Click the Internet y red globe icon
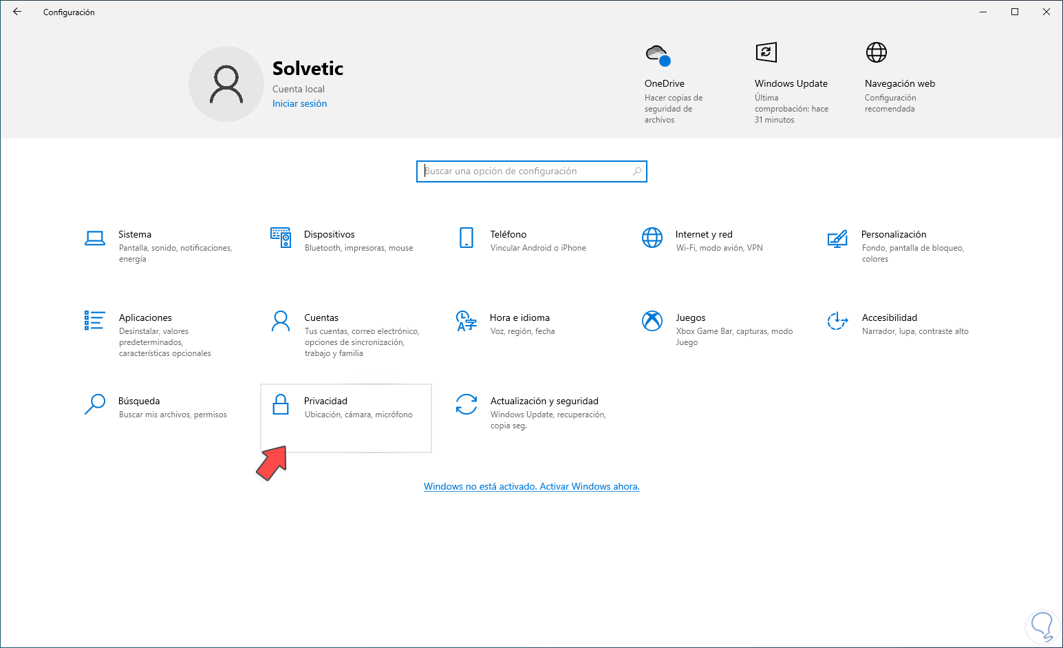The height and width of the screenshot is (648, 1063). click(x=652, y=238)
